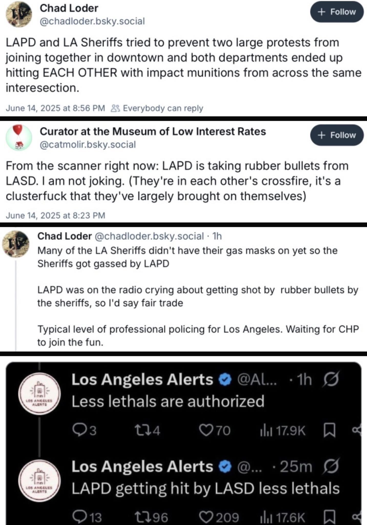367x525 pixels.
Task: Open the June 14, 2025 8:23 PM timestamp
Action: click(55, 215)
